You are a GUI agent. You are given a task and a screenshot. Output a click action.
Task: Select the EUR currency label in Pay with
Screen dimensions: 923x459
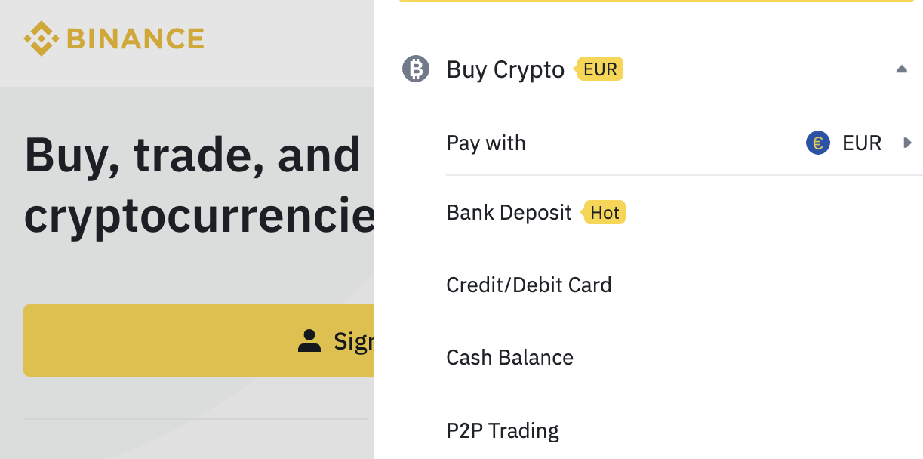pyautogui.click(x=862, y=143)
